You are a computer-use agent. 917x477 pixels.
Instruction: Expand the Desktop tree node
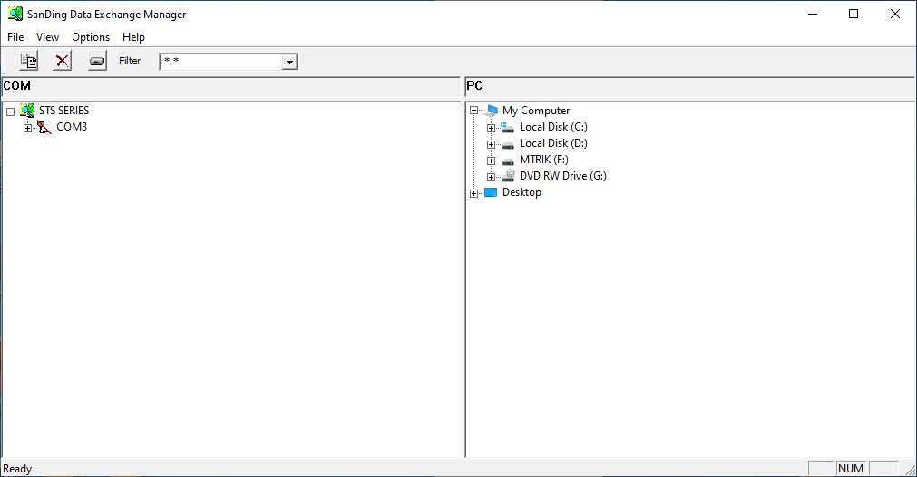click(473, 193)
